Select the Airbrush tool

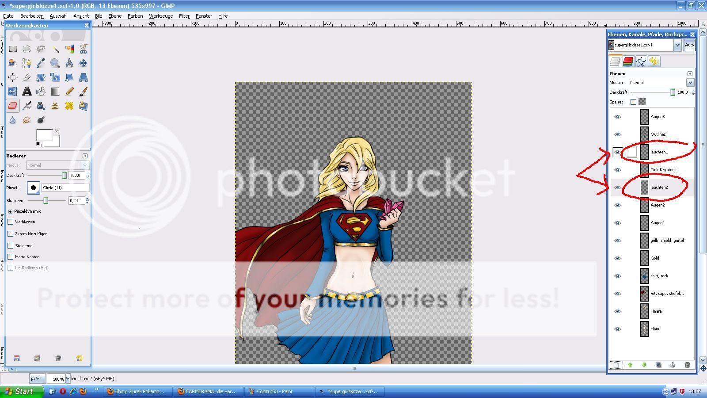pos(27,106)
